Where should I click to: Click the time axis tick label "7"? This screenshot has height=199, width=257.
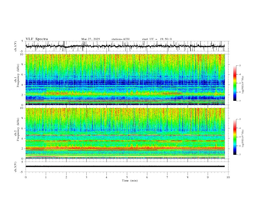[167, 177]
